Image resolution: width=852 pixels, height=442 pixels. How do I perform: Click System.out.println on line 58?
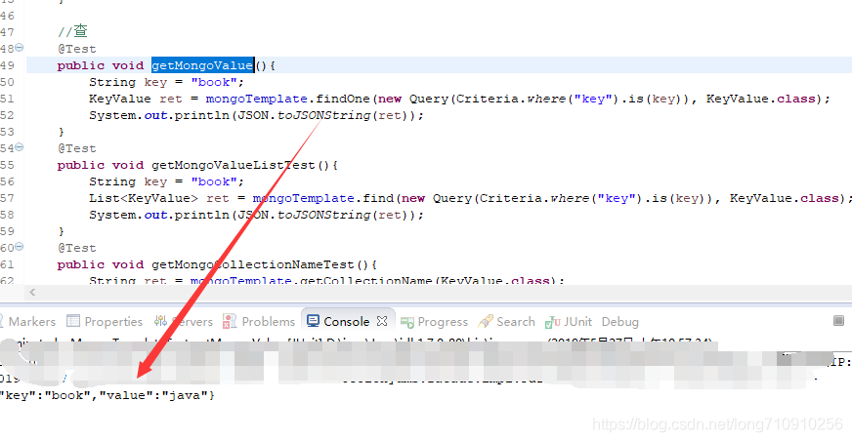159,215
